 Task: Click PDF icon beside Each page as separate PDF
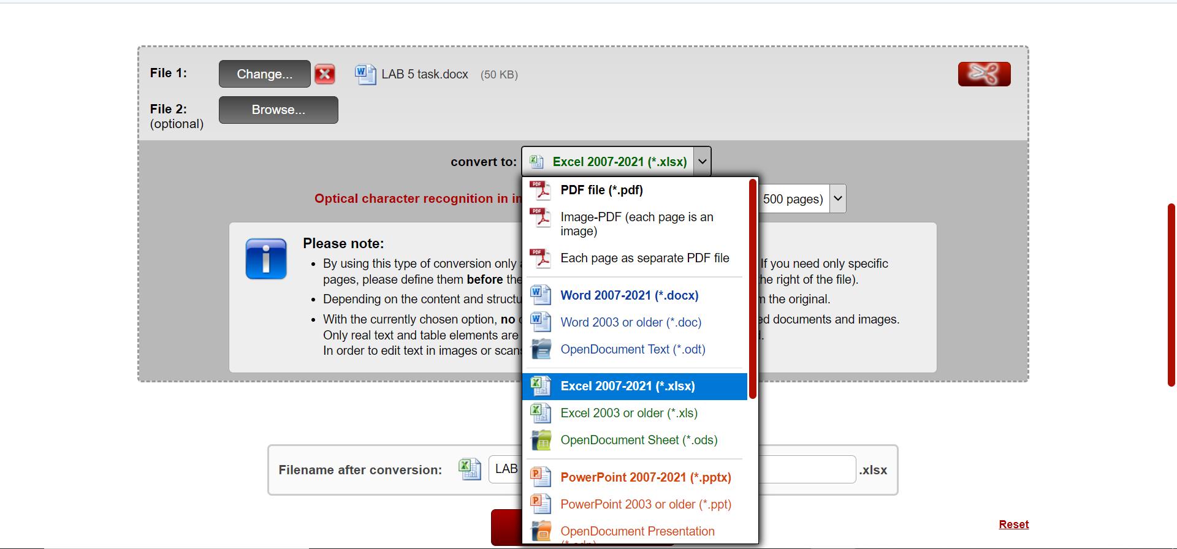(x=540, y=258)
